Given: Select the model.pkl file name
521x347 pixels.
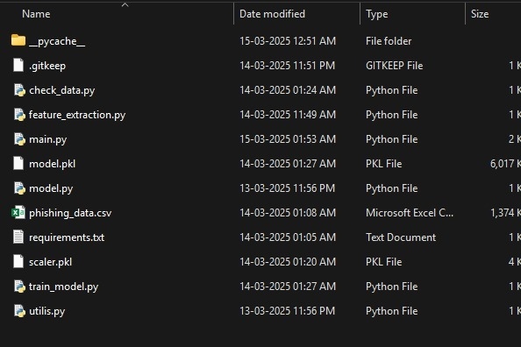Looking at the screenshot, I should [52, 164].
